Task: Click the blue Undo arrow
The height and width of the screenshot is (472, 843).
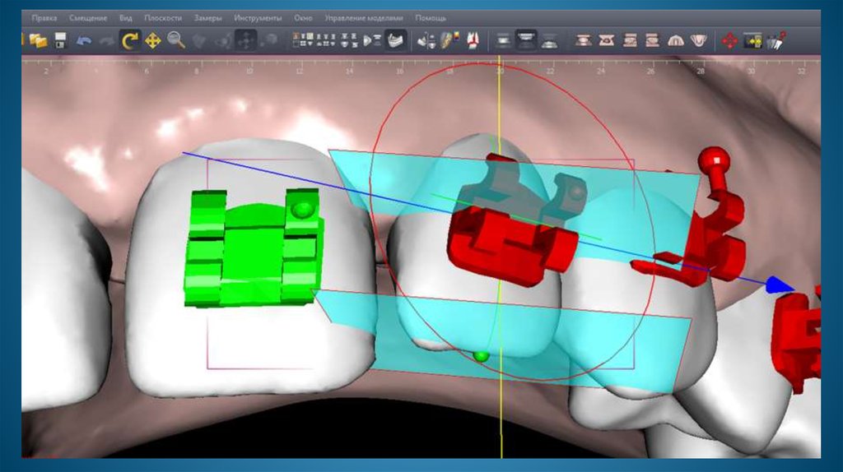Action: (84, 39)
